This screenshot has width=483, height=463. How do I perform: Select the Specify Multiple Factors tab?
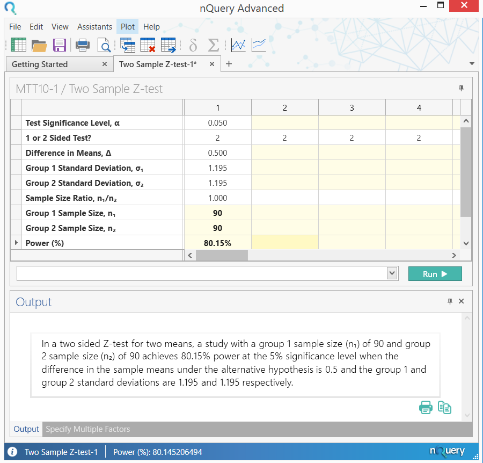pos(87,429)
